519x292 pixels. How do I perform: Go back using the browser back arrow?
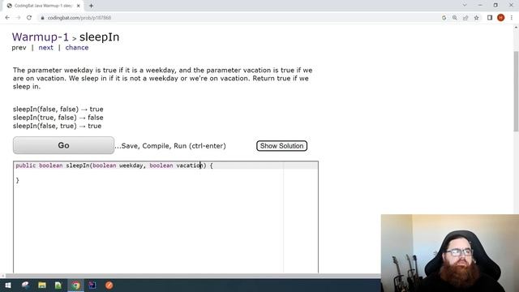(7, 18)
